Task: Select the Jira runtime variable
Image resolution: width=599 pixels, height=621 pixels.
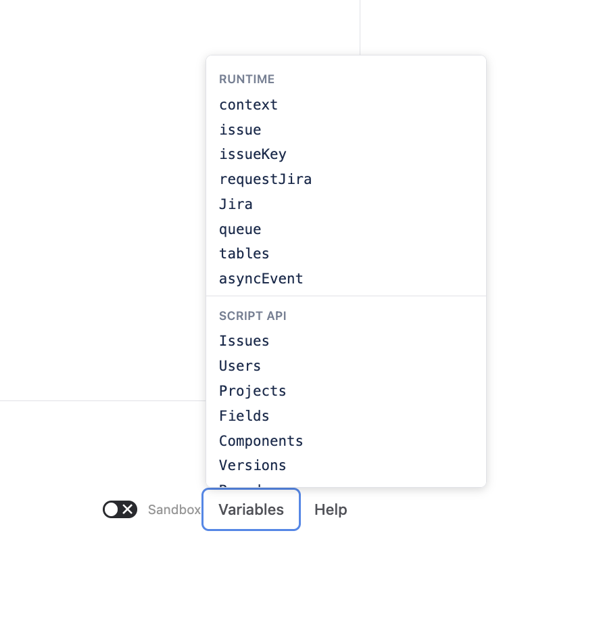Action: point(236,204)
